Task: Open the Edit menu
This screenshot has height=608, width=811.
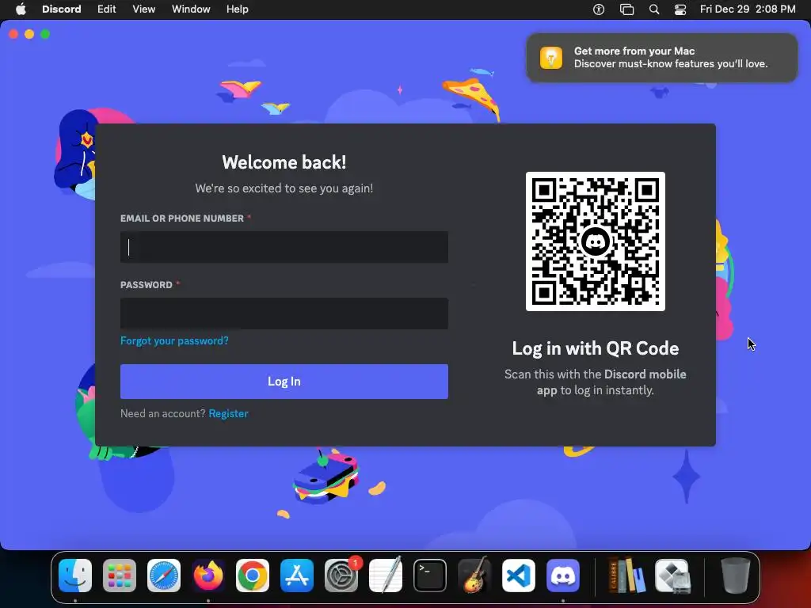Action: 107,9
